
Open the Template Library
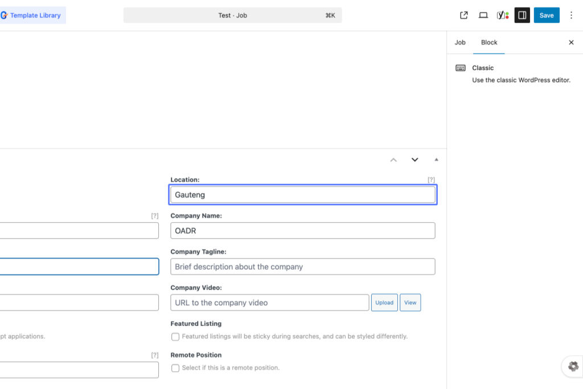click(32, 15)
